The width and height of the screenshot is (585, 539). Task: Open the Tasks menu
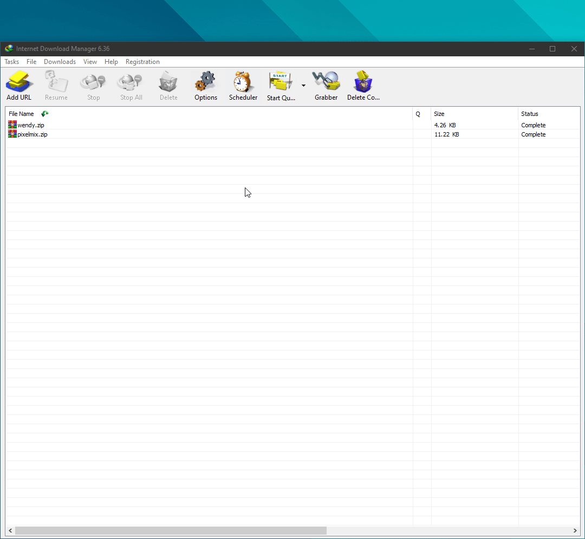[12, 62]
